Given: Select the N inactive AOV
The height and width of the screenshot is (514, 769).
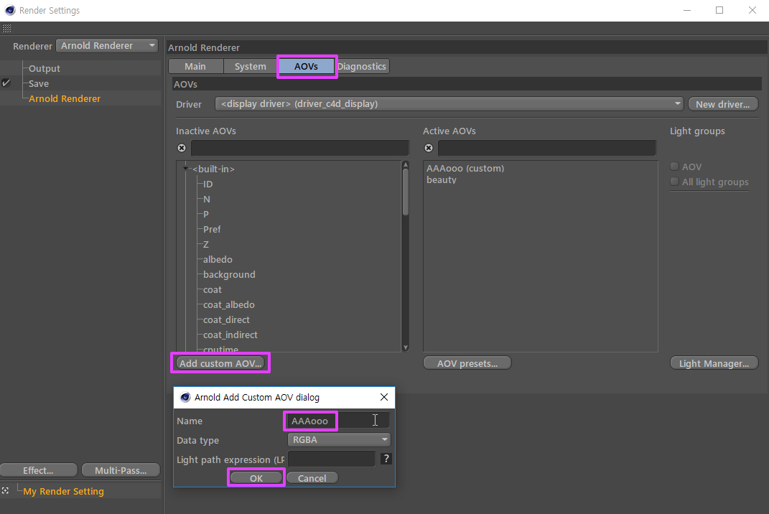Looking at the screenshot, I should coord(207,199).
